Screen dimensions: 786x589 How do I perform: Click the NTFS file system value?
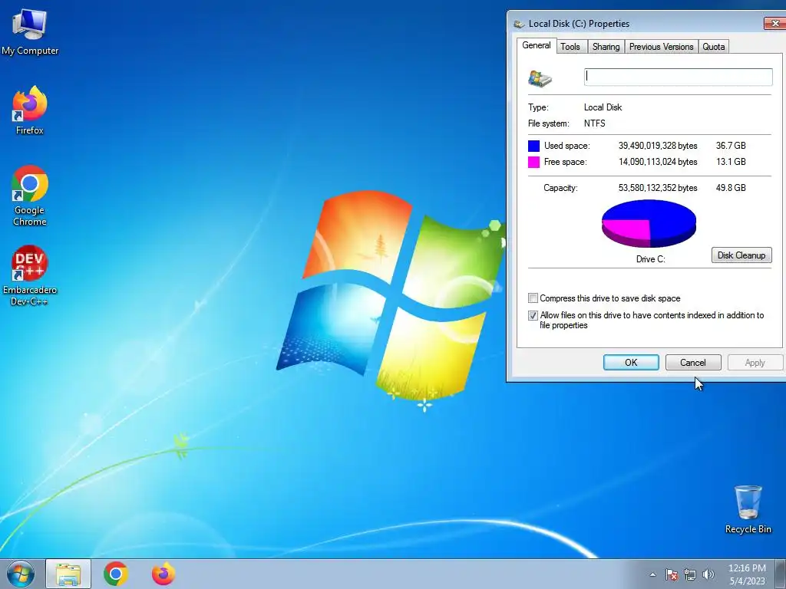tap(595, 123)
